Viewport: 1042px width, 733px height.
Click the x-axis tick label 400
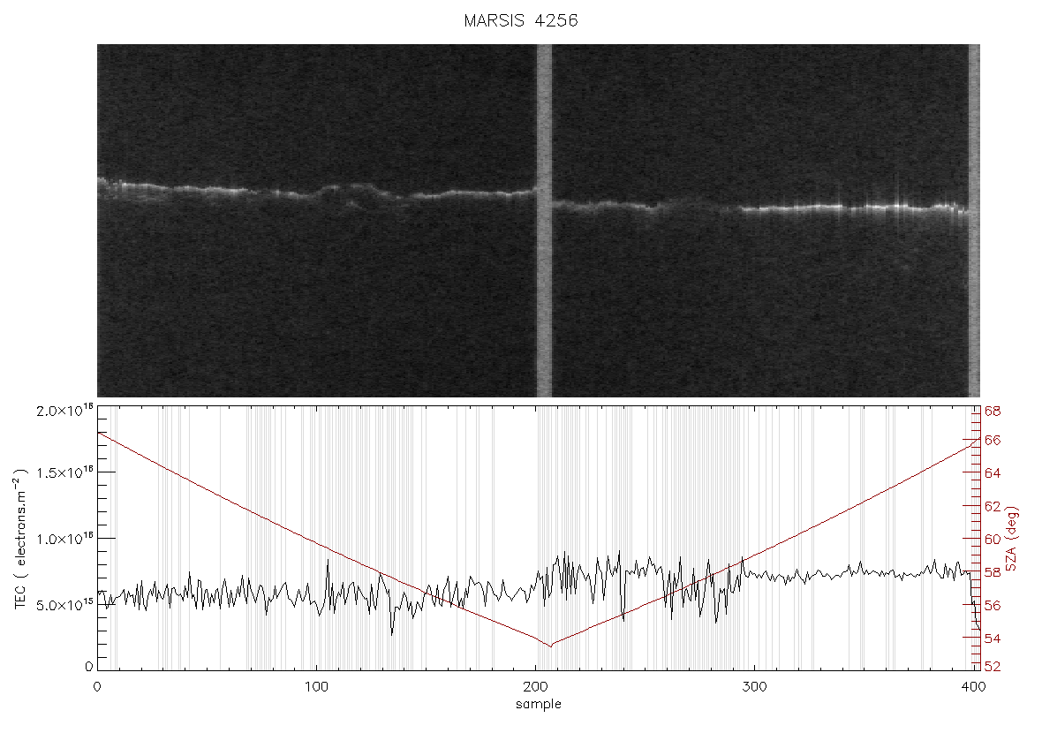click(x=973, y=687)
